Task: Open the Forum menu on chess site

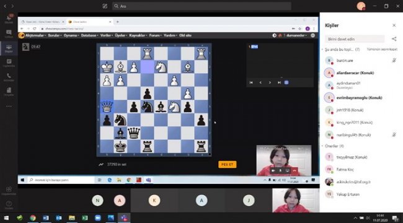Action: point(155,35)
